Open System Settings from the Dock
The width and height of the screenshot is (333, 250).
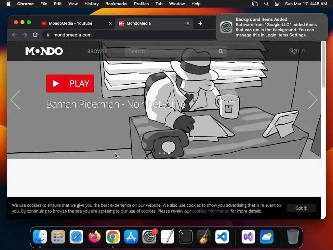(149, 237)
